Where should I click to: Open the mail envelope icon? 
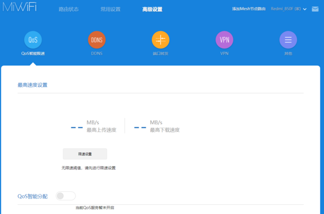315,9
